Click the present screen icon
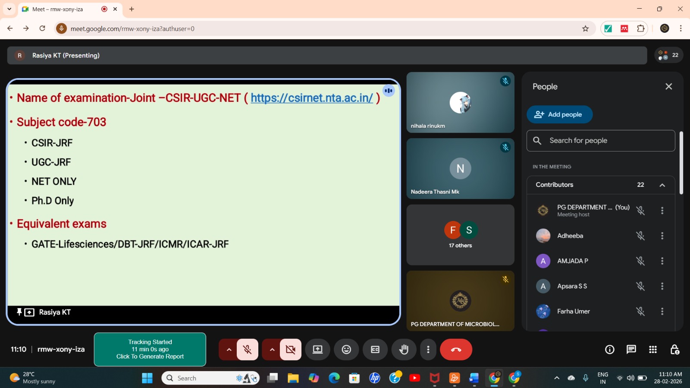Screen dimensions: 690x388 (318, 350)
